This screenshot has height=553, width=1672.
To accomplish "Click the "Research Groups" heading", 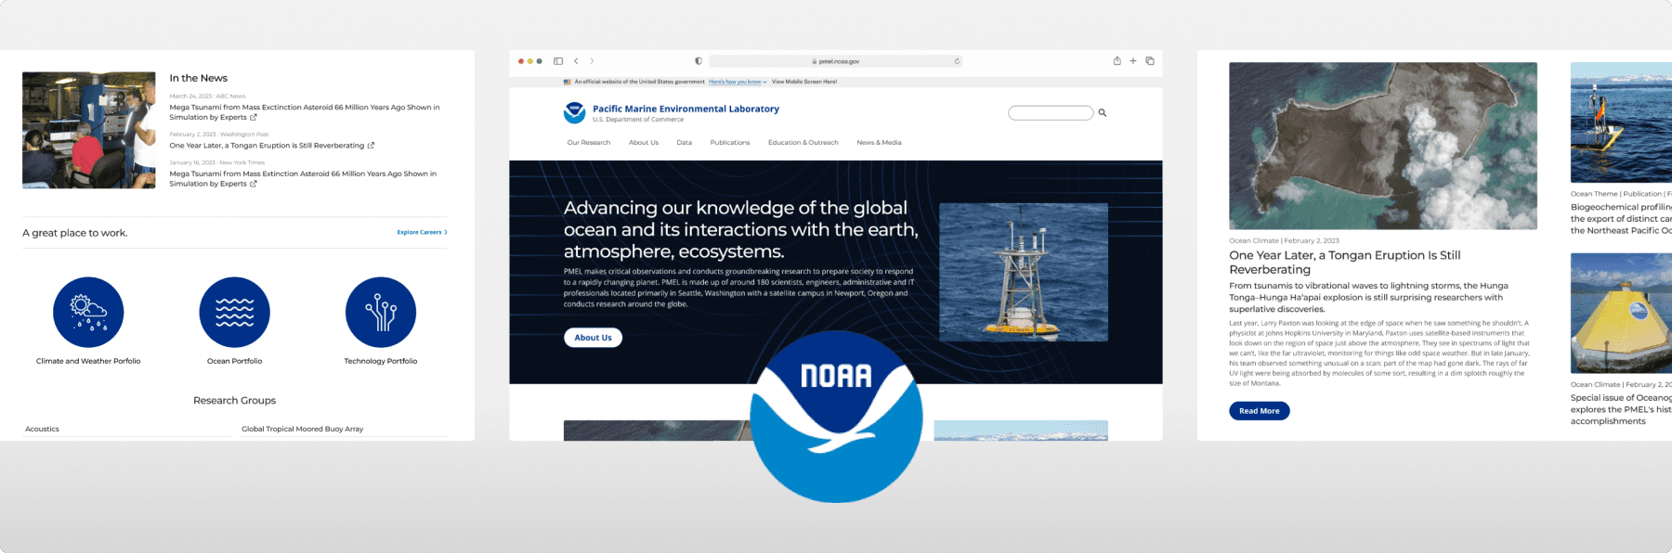I will pyautogui.click(x=235, y=401).
